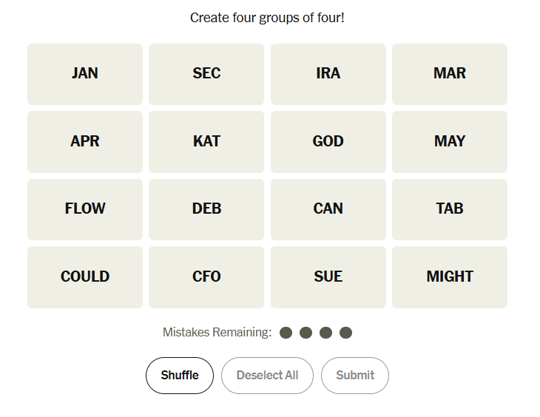The image size is (540, 417).
Task: Select the JAN word tile
Action: [x=85, y=73]
